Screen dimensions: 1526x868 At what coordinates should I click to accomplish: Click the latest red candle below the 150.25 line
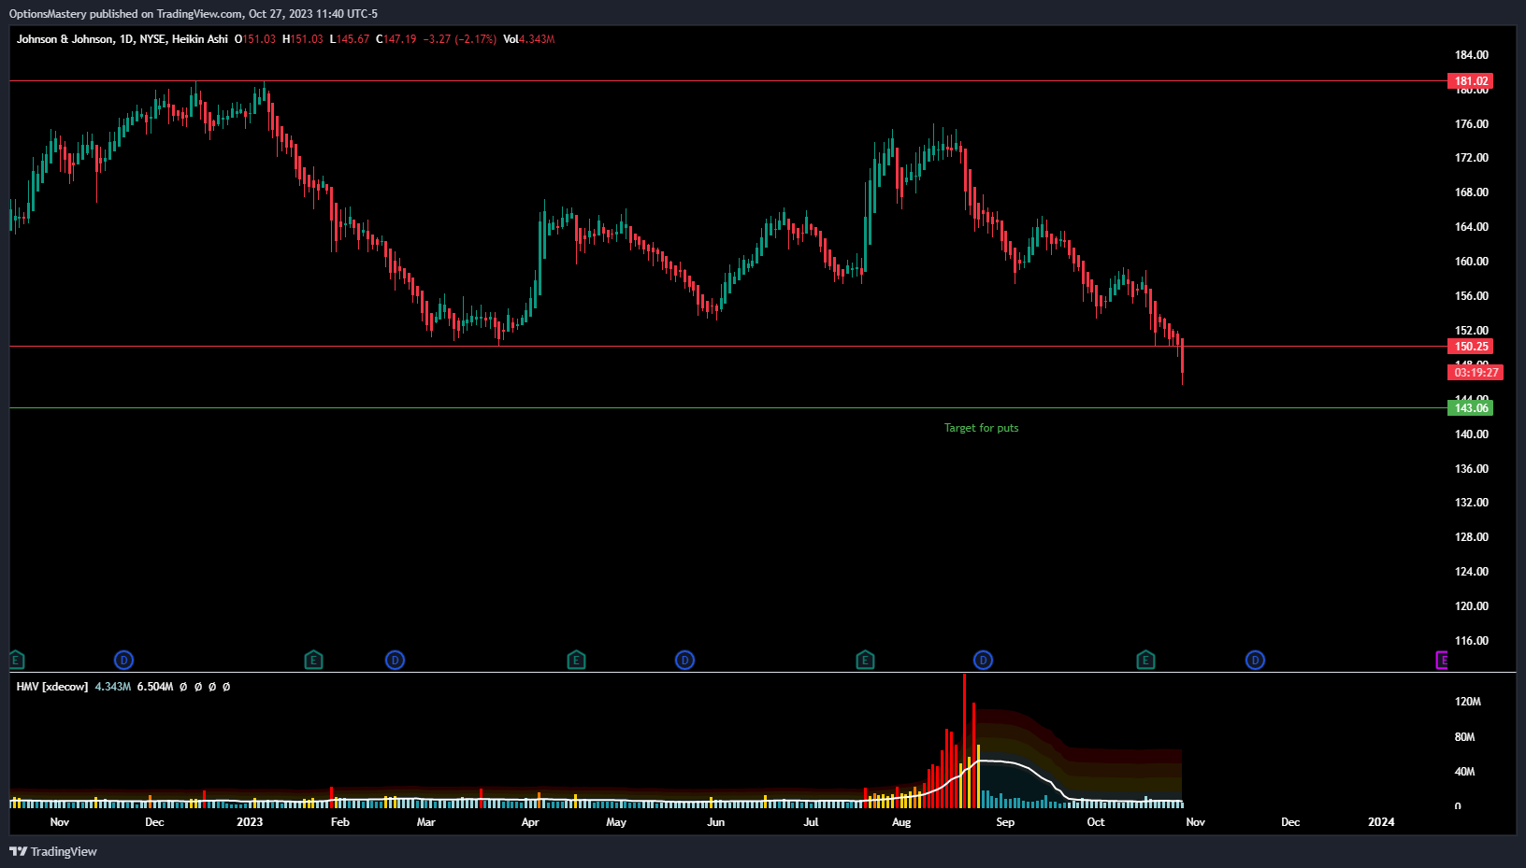point(1183,361)
